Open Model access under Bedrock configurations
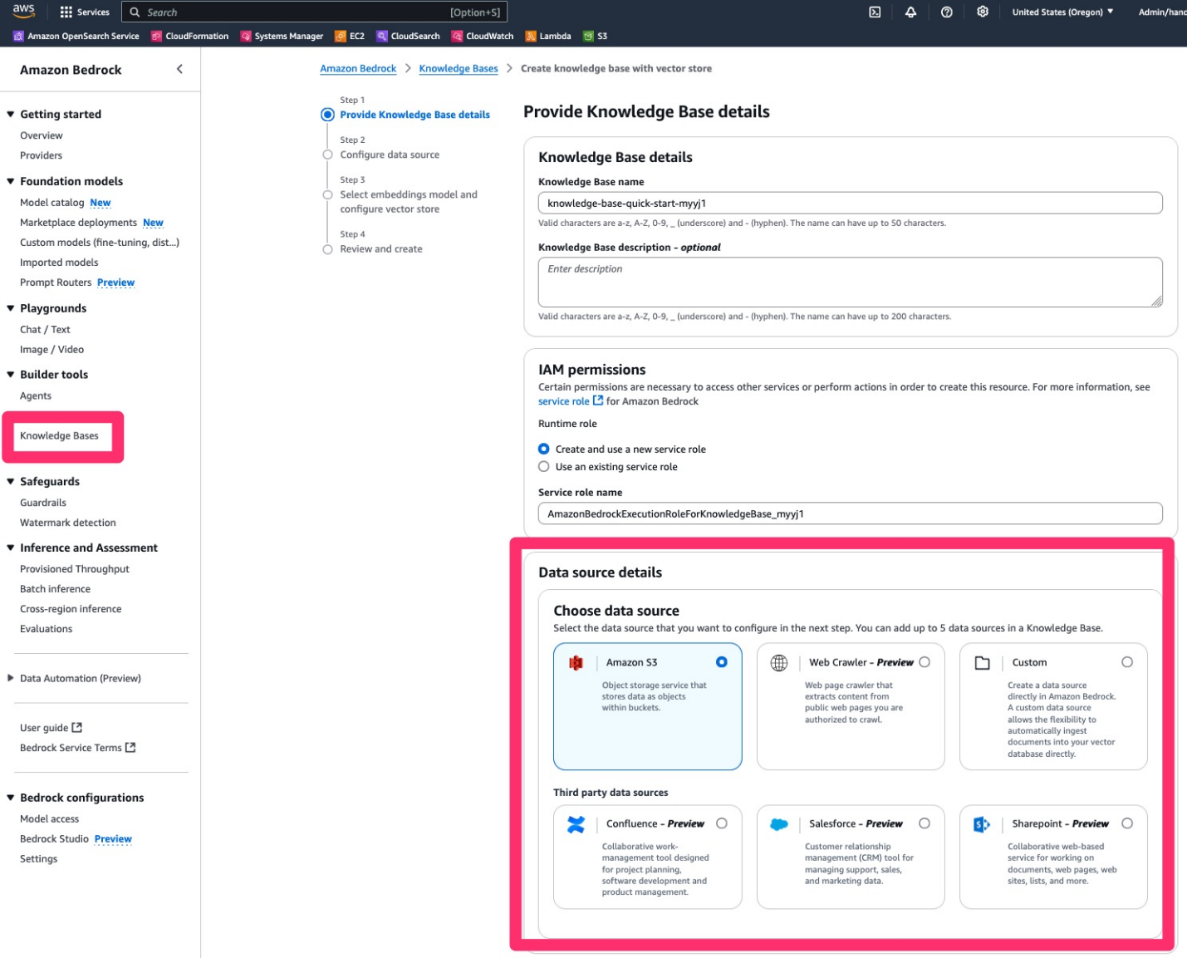This screenshot has height=958, width=1187. (50, 819)
